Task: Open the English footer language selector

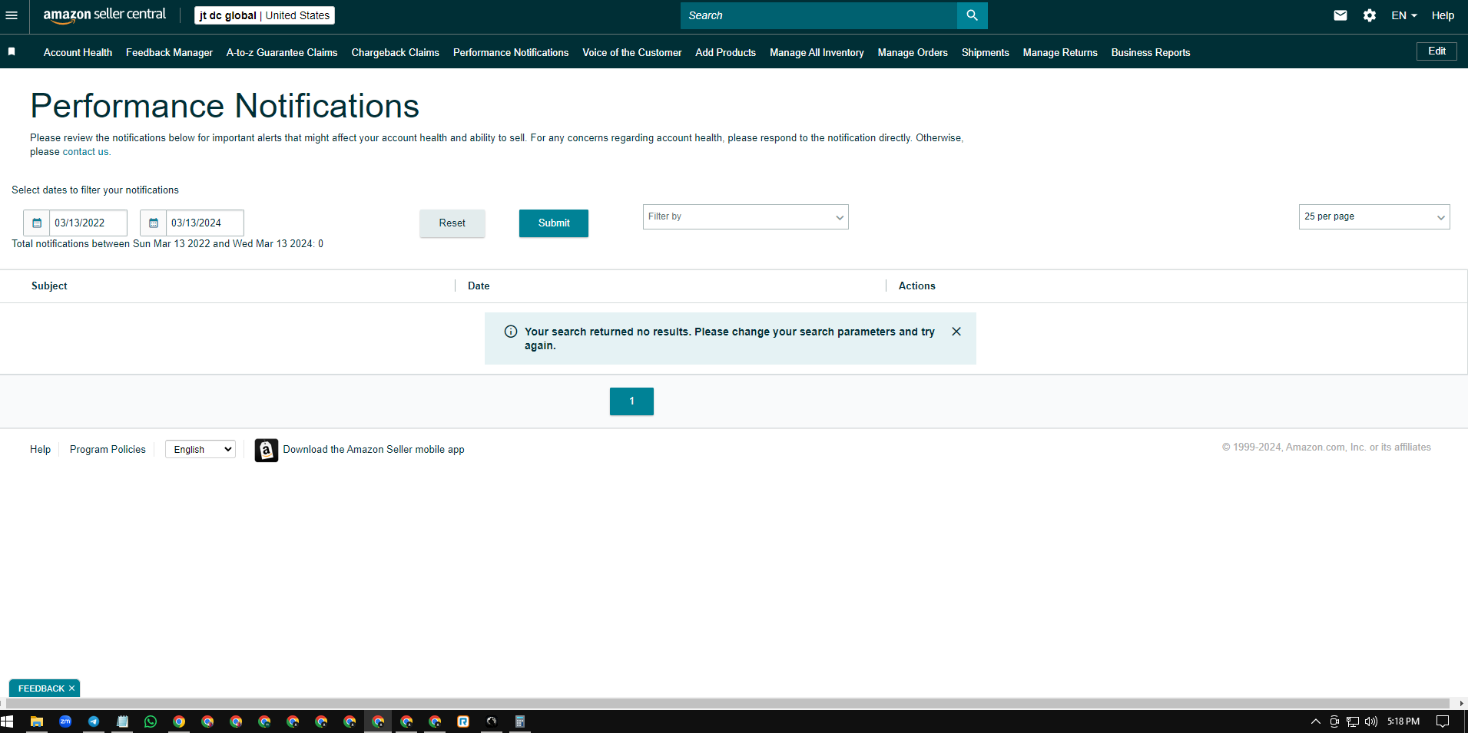Action: click(200, 450)
